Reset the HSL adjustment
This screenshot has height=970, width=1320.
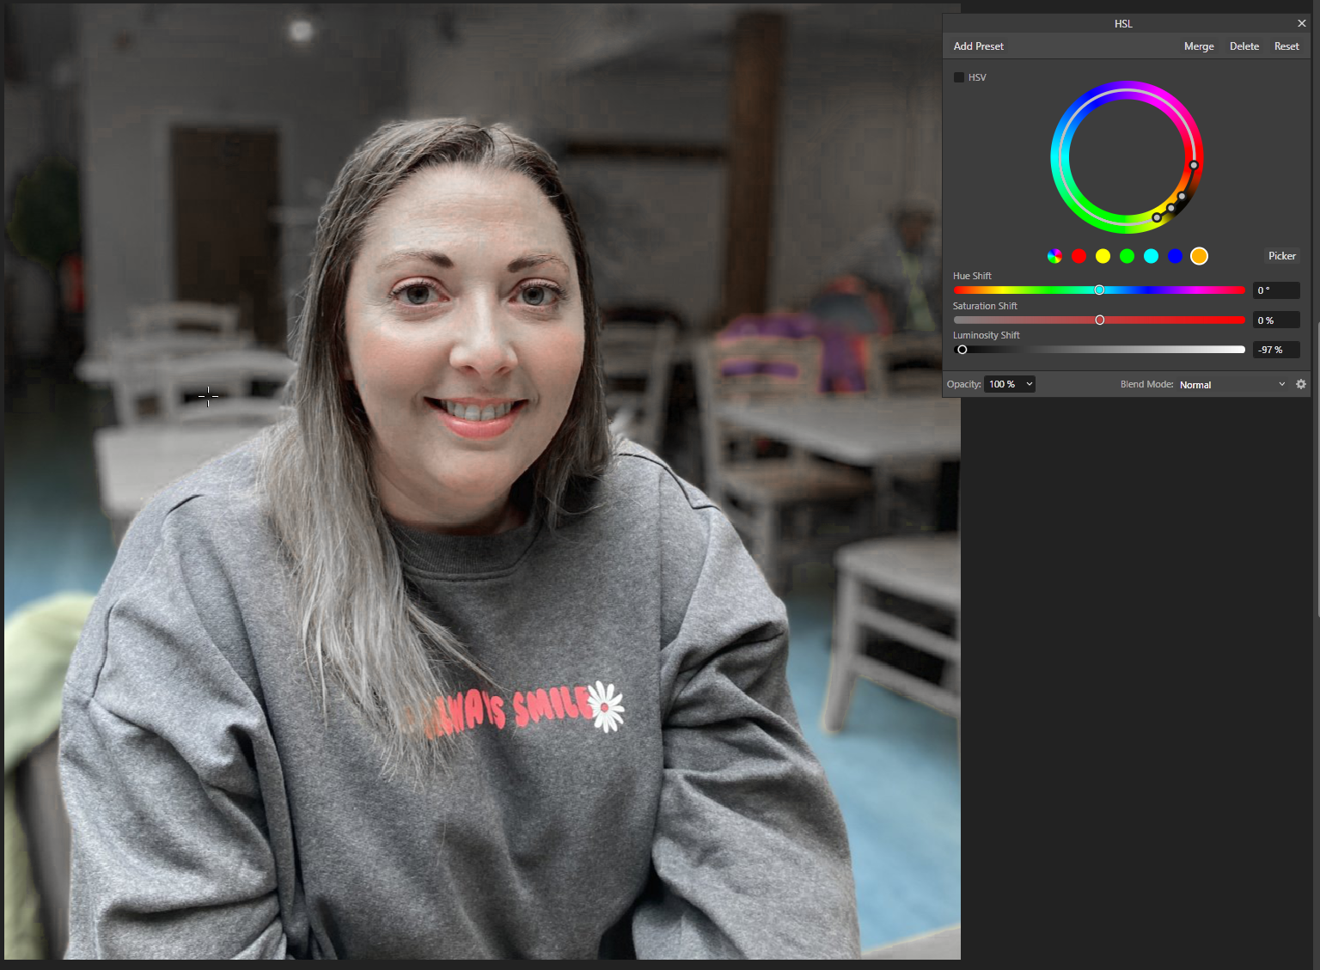pos(1286,46)
